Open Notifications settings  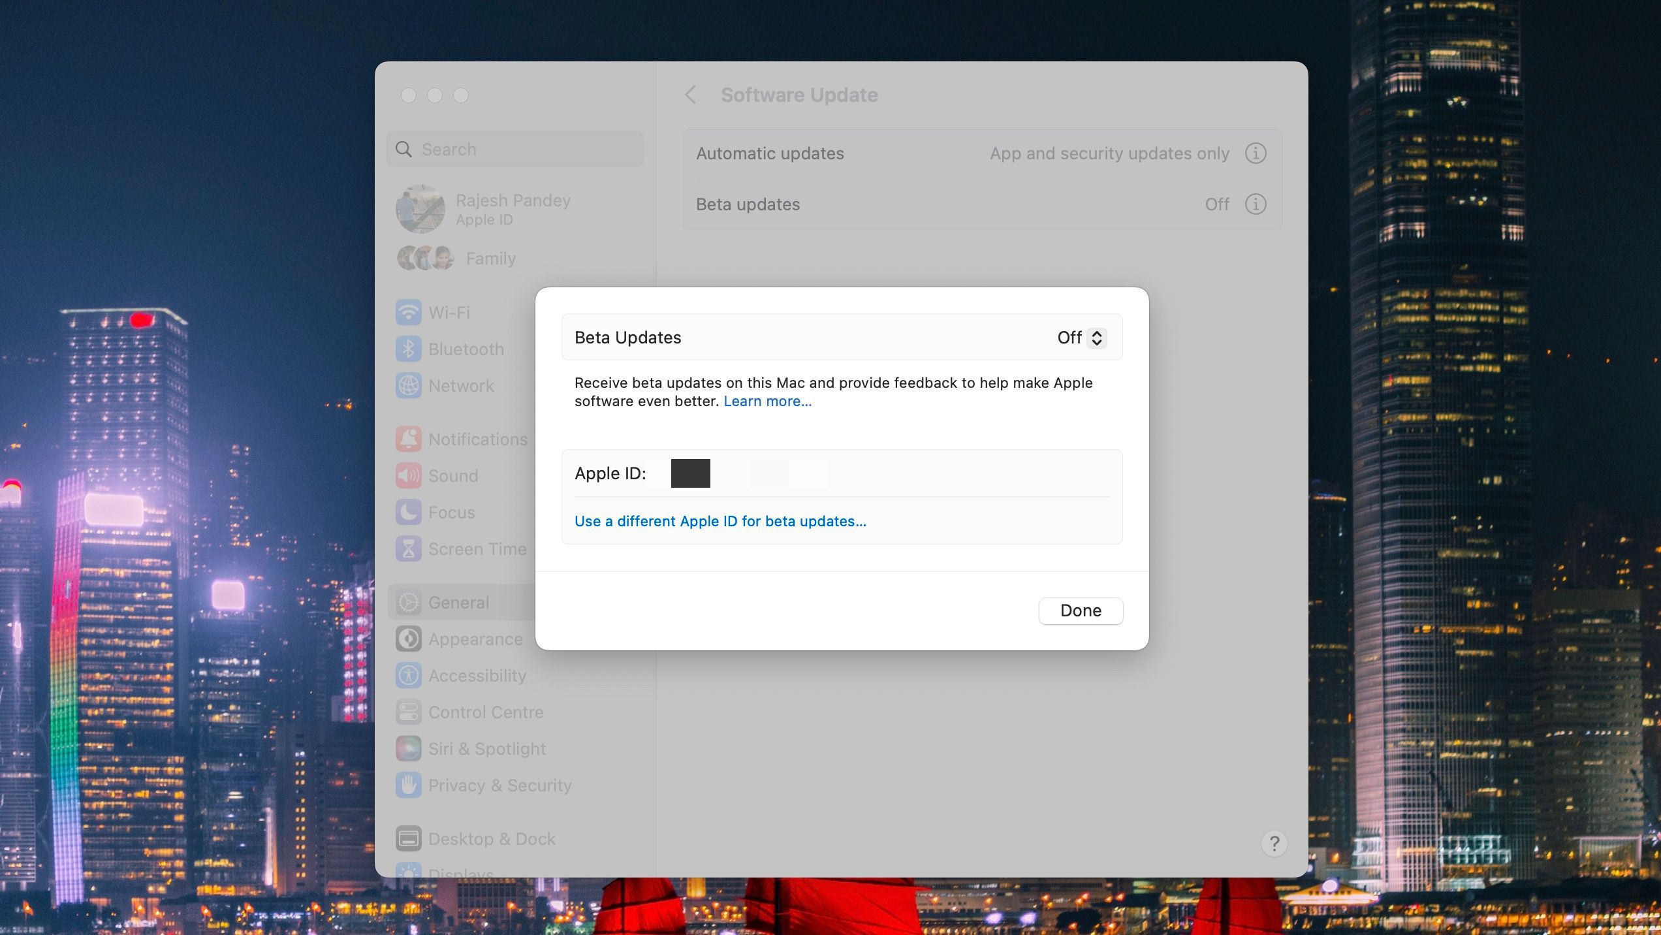pyautogui.click(x=478, y=439)
